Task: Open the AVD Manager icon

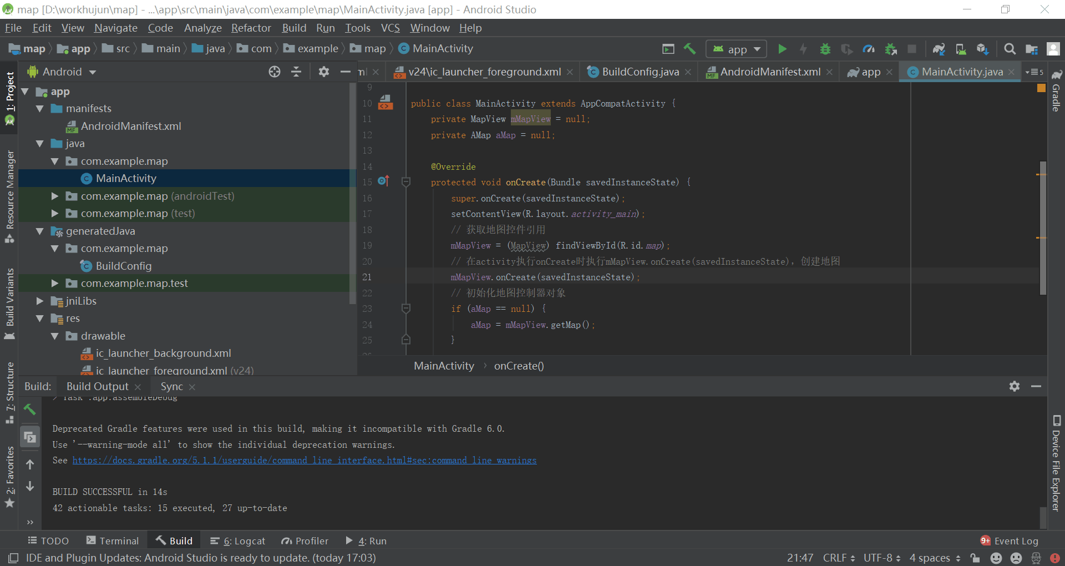Action: tap(961, 49)
